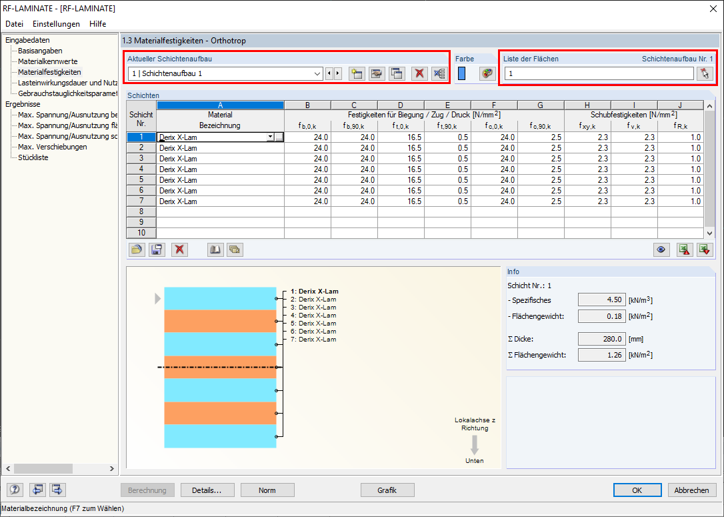Click the table scrollbar down arrow

coord(710,233)
